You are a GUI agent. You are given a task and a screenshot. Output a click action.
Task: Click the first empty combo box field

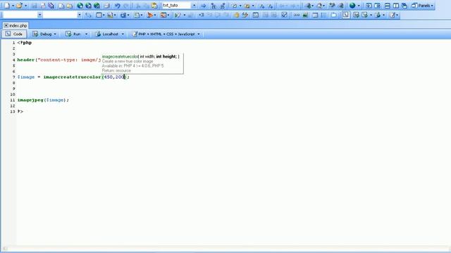pos(20,15)
